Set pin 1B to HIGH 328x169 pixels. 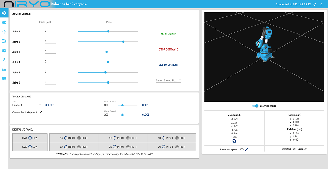click(128, 138)
